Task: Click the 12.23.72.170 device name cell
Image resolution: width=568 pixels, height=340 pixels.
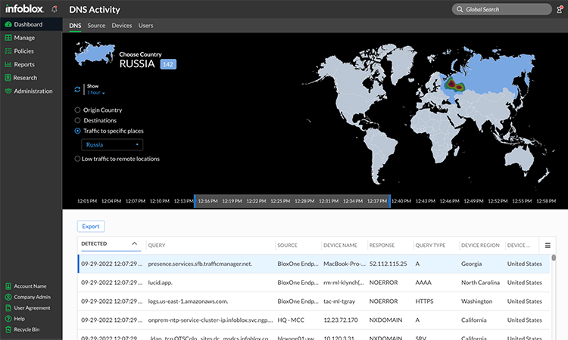Action: (341, 320)
